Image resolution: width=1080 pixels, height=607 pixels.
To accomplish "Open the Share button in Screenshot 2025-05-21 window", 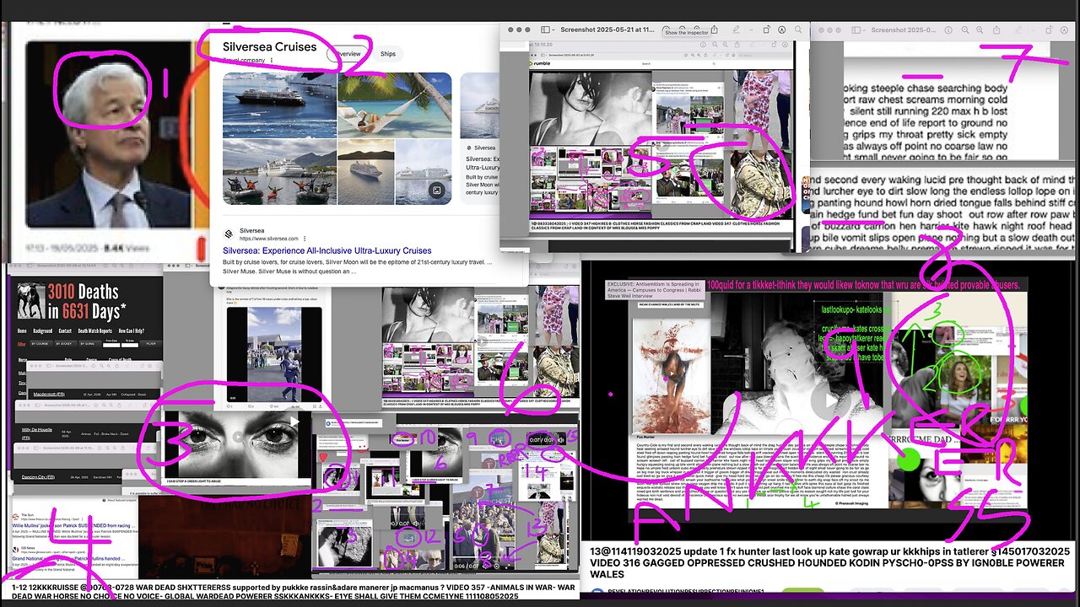I will pyautogui.click(x=715, y=29).
